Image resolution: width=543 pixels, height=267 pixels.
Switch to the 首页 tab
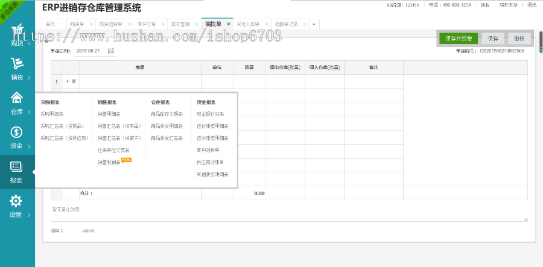(51, 24)
